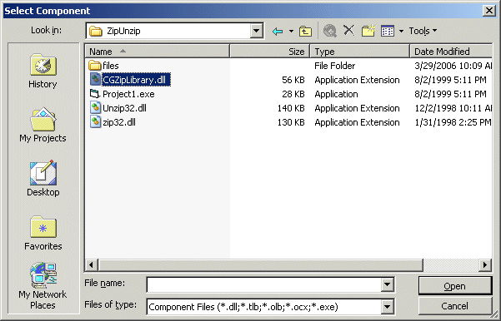
Task: Click the Views toolbar icon
Action: [388, 31]
